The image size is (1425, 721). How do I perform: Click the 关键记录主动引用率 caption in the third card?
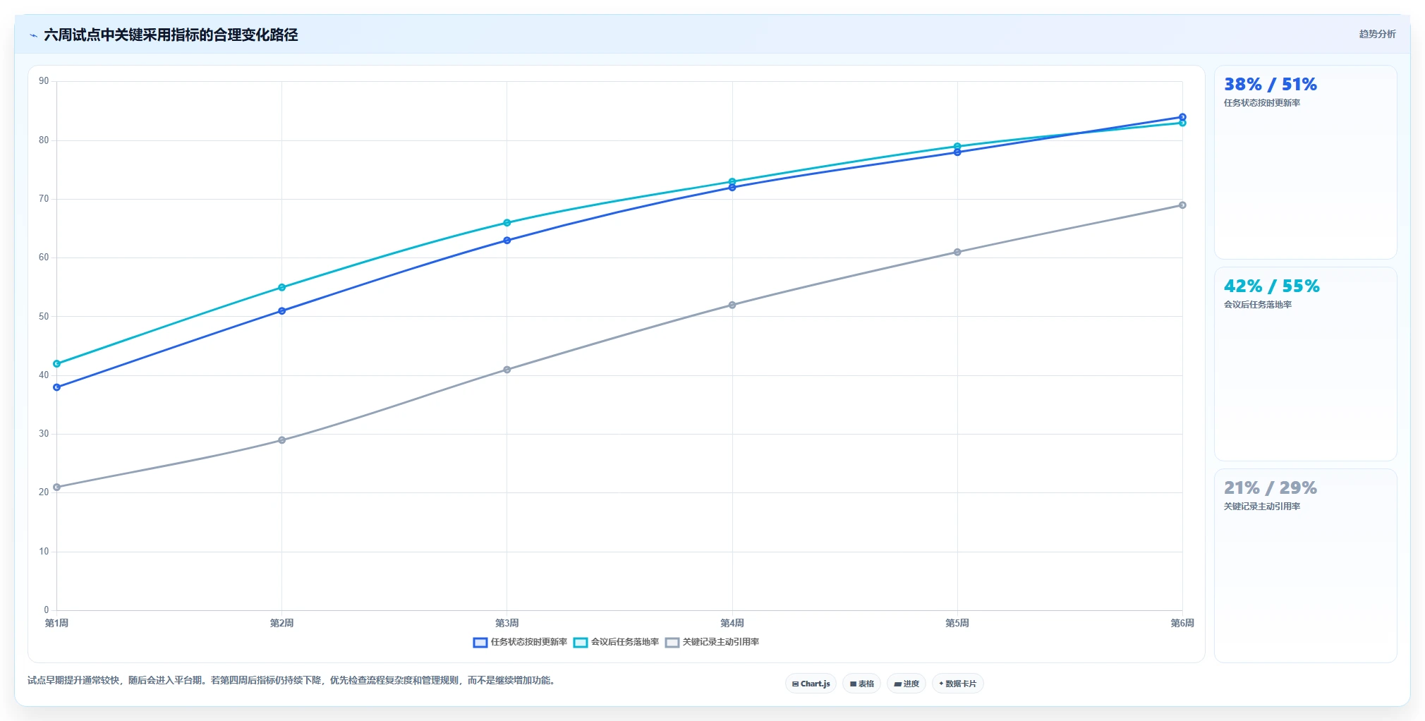click(1262, 507)
